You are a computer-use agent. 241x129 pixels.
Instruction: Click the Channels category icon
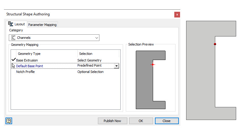(13, 38)
